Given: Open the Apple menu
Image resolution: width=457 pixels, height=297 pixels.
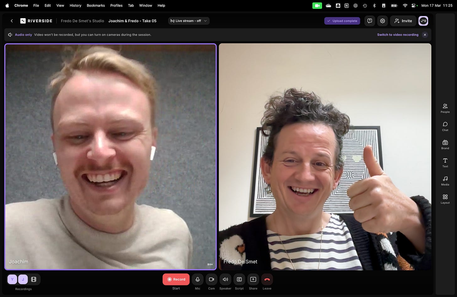Looking at the screenshot, I should coord(7,5).
